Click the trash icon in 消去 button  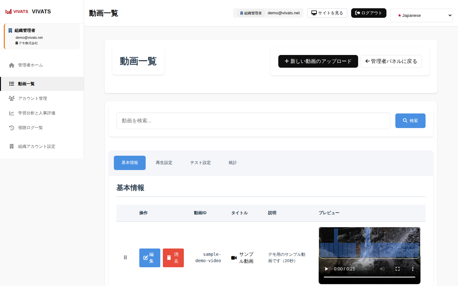(x=169, y=258)
